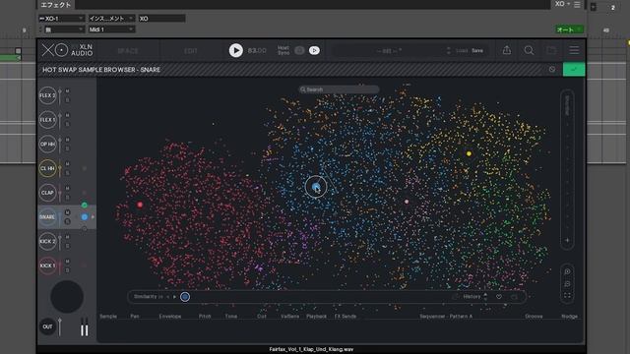This screenshot has height=354, width=630.
Task: Solo the CL HH channel
Action: point(68,173)
